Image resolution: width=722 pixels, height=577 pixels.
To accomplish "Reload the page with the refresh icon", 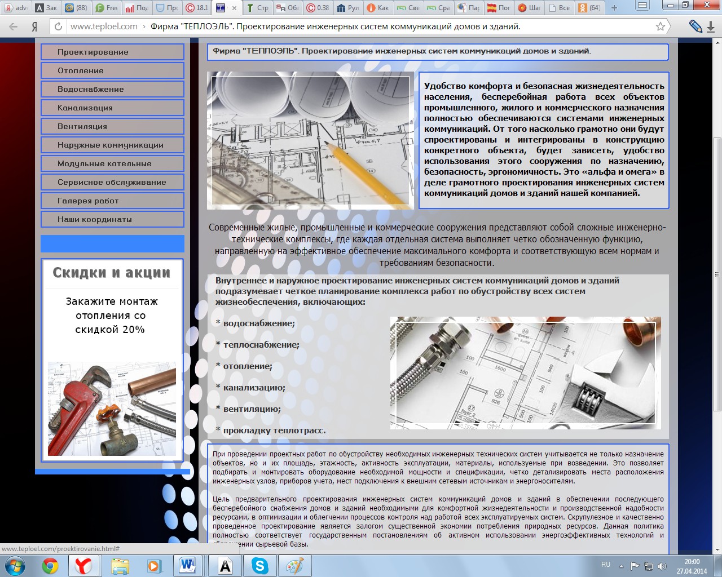I will [x=58, y=26].
